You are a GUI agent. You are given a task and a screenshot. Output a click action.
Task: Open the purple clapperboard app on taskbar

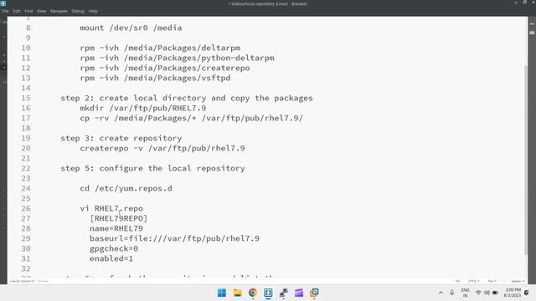point(299,293)
